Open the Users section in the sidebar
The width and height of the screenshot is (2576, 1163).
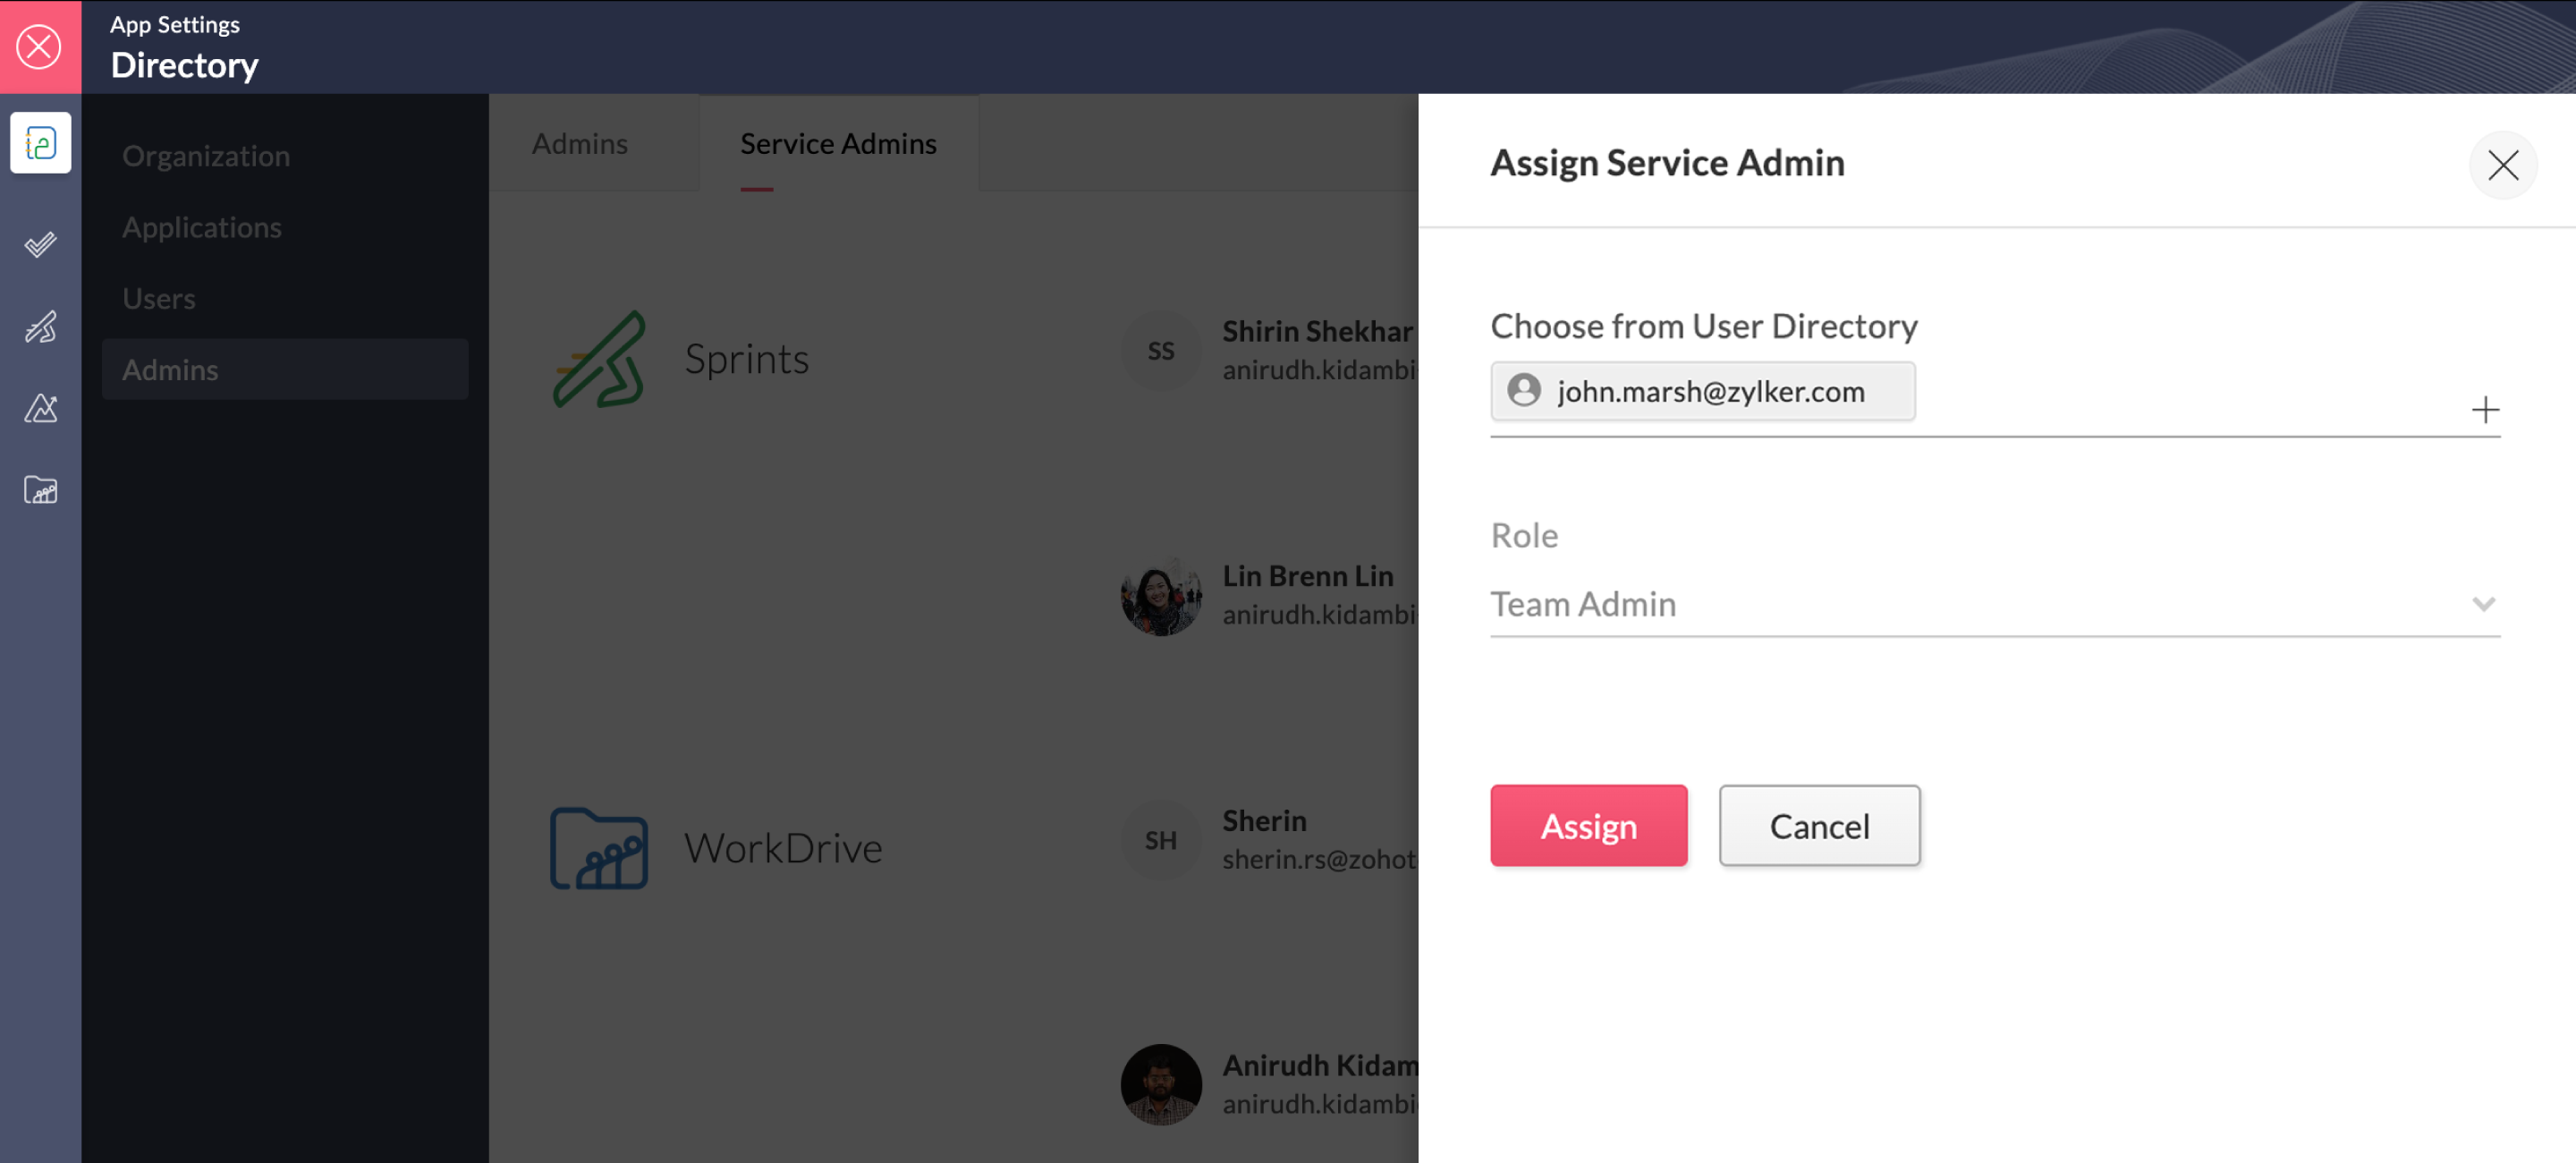click(159, 298)
